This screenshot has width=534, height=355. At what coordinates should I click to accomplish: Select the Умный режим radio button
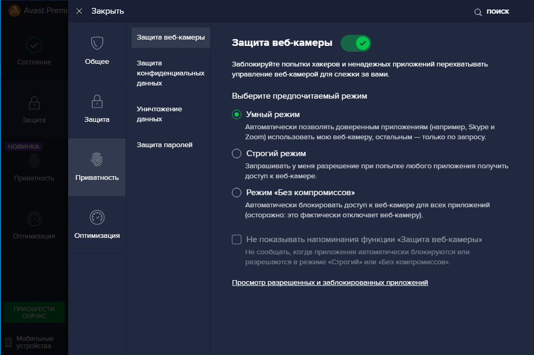pos(237,114)
